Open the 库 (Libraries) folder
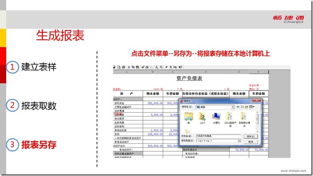Viewport: 313px width, 176px height. coord(188,118)
